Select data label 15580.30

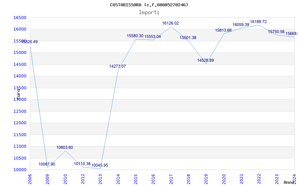(135, 36)
